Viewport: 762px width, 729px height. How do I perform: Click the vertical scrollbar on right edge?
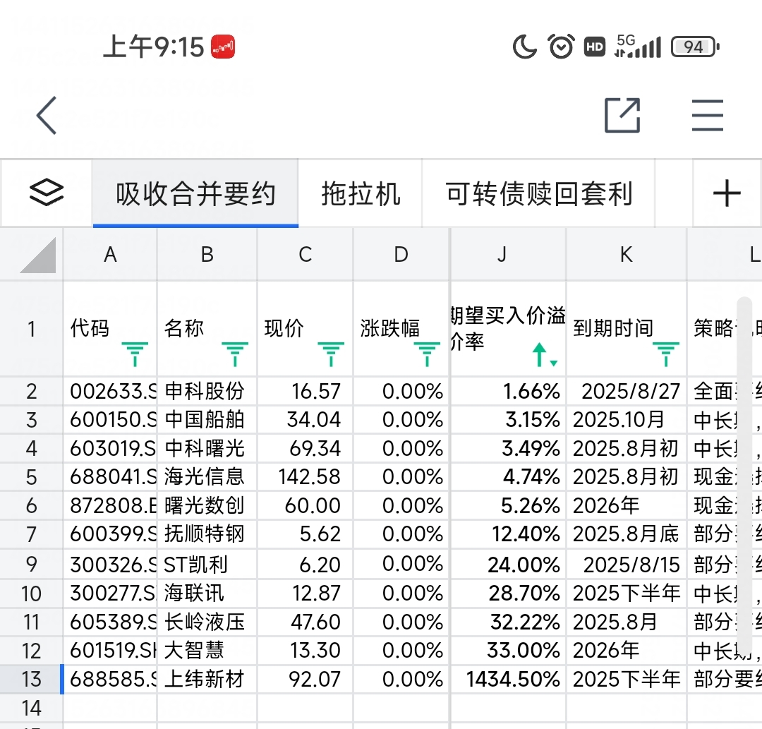pyautogui.click(x=744, y=423)
